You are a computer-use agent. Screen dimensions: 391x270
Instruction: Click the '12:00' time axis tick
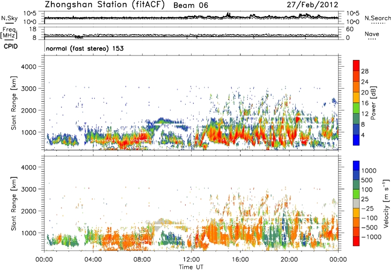[191, 260]
